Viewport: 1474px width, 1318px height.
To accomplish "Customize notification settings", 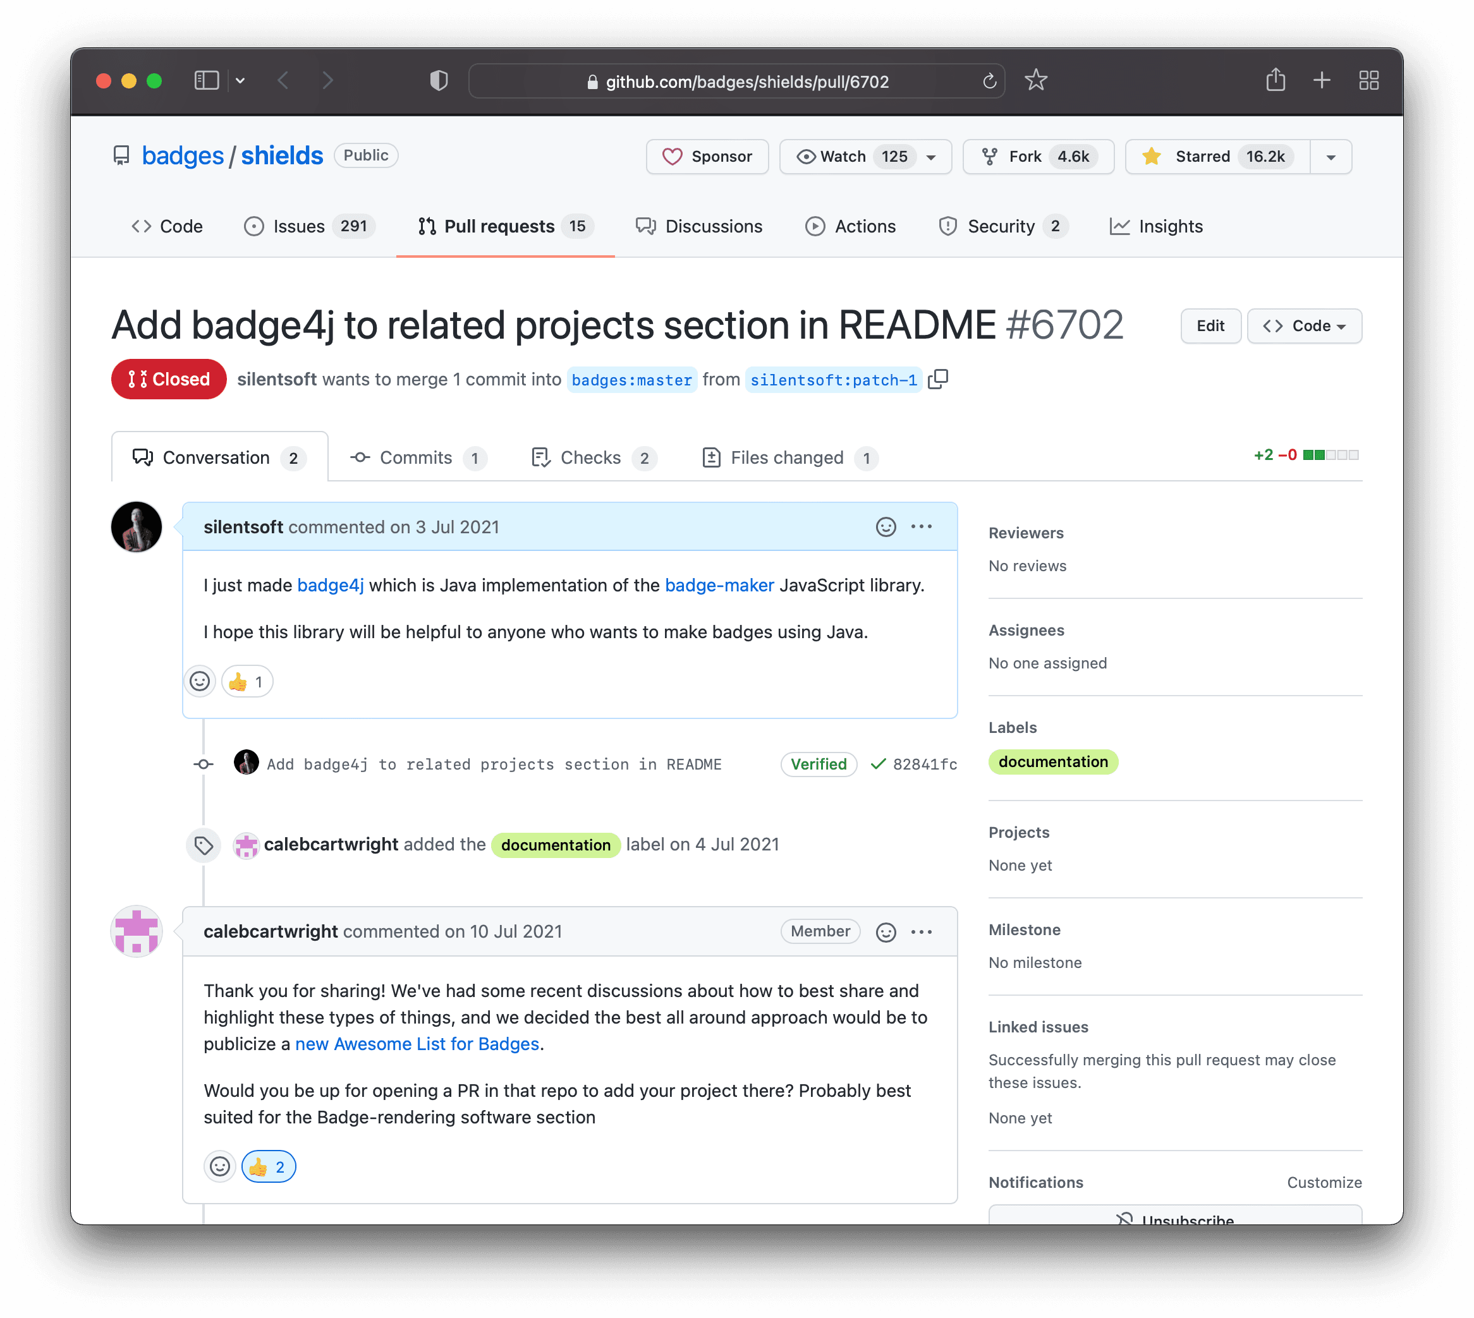I will coord(1324,1182).
